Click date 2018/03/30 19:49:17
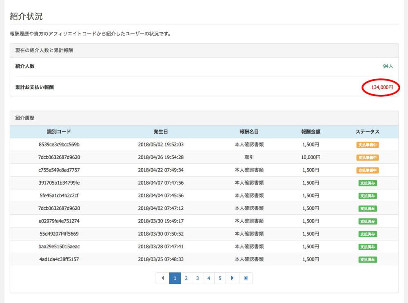Viewport: 408px width, 303px height. coord(161,221)
